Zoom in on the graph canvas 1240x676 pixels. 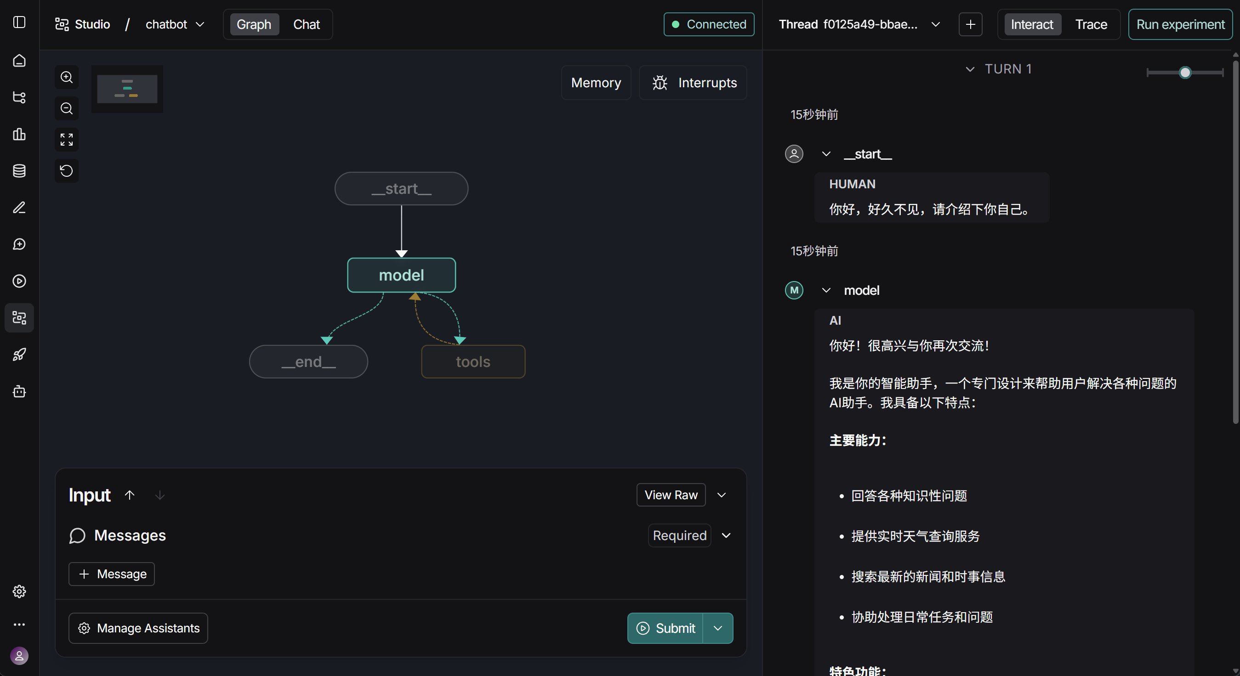tap(67, 78)
